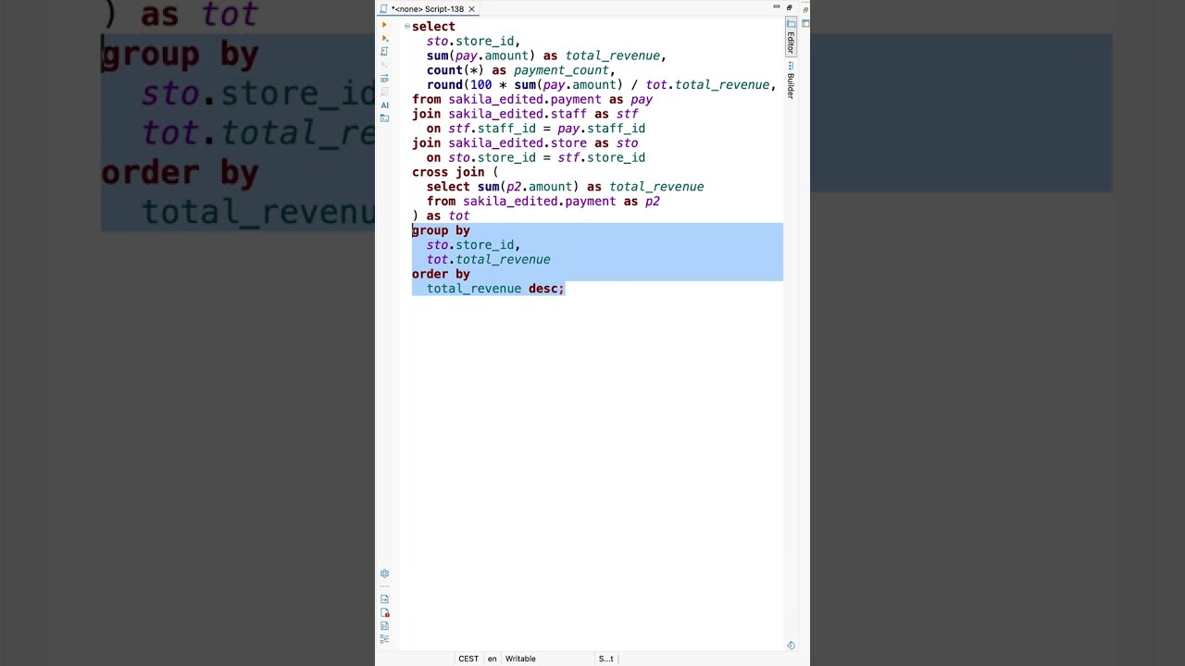Click the document icon with red badge
Image resolution: width=1185 pixels, height=666 pixels.
384,612
